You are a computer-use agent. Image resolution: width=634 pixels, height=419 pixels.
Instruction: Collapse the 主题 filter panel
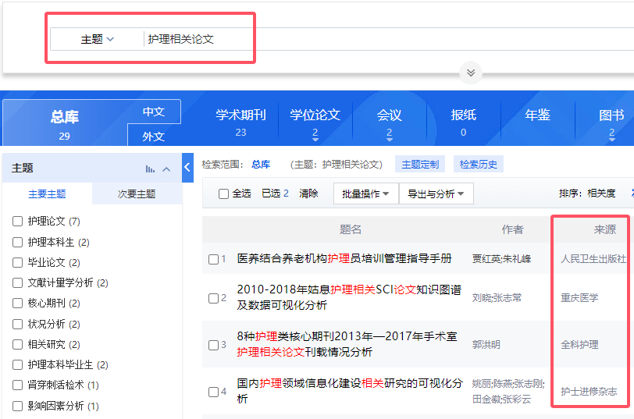pos(166,169)
